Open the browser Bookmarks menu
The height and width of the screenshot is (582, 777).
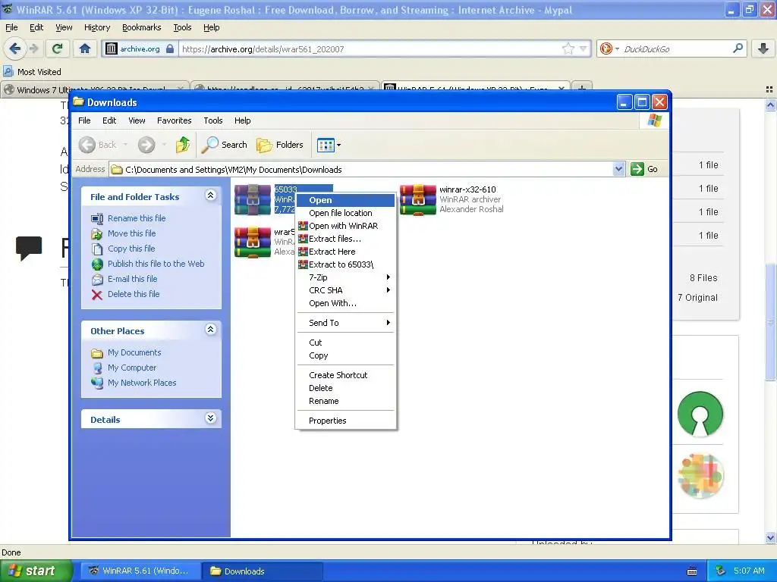(x=142, y=27)
